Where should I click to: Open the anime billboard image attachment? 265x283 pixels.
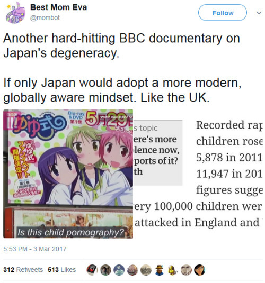pos(68,174)
